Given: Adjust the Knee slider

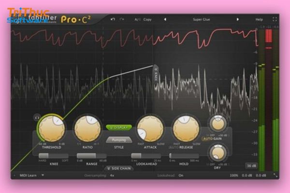Looking at the screenshot, I should tap(54, 156).
